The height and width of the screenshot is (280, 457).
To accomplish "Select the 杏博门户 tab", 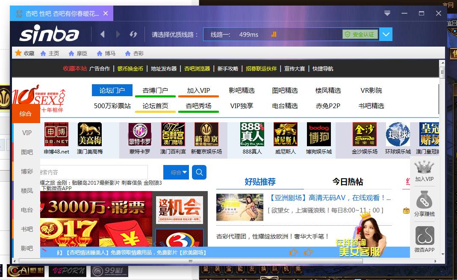I will [155, 90].
